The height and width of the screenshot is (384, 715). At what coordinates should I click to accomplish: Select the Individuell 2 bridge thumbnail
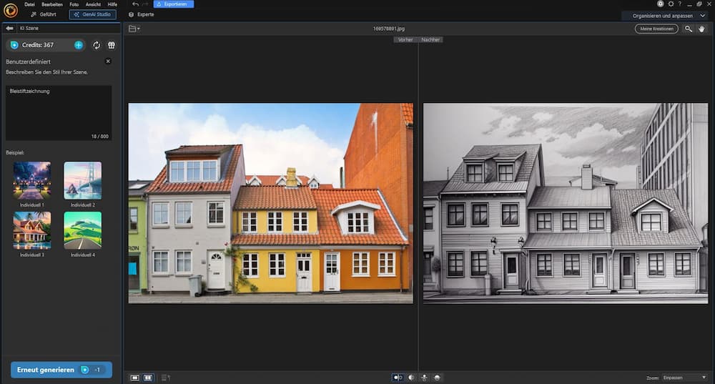[82, 181]
